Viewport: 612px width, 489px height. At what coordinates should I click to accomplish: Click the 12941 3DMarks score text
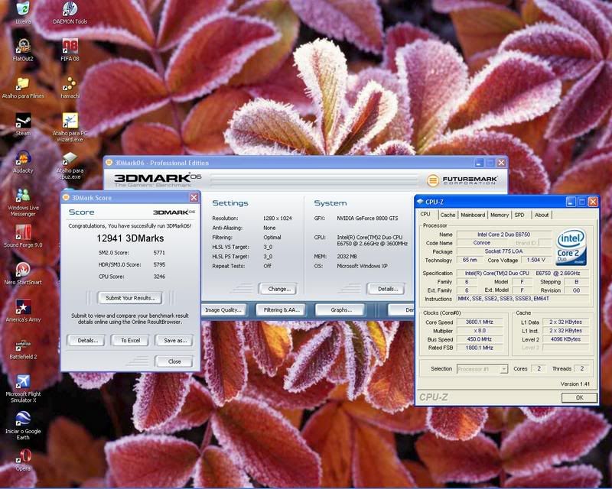(x=130, y=238)
